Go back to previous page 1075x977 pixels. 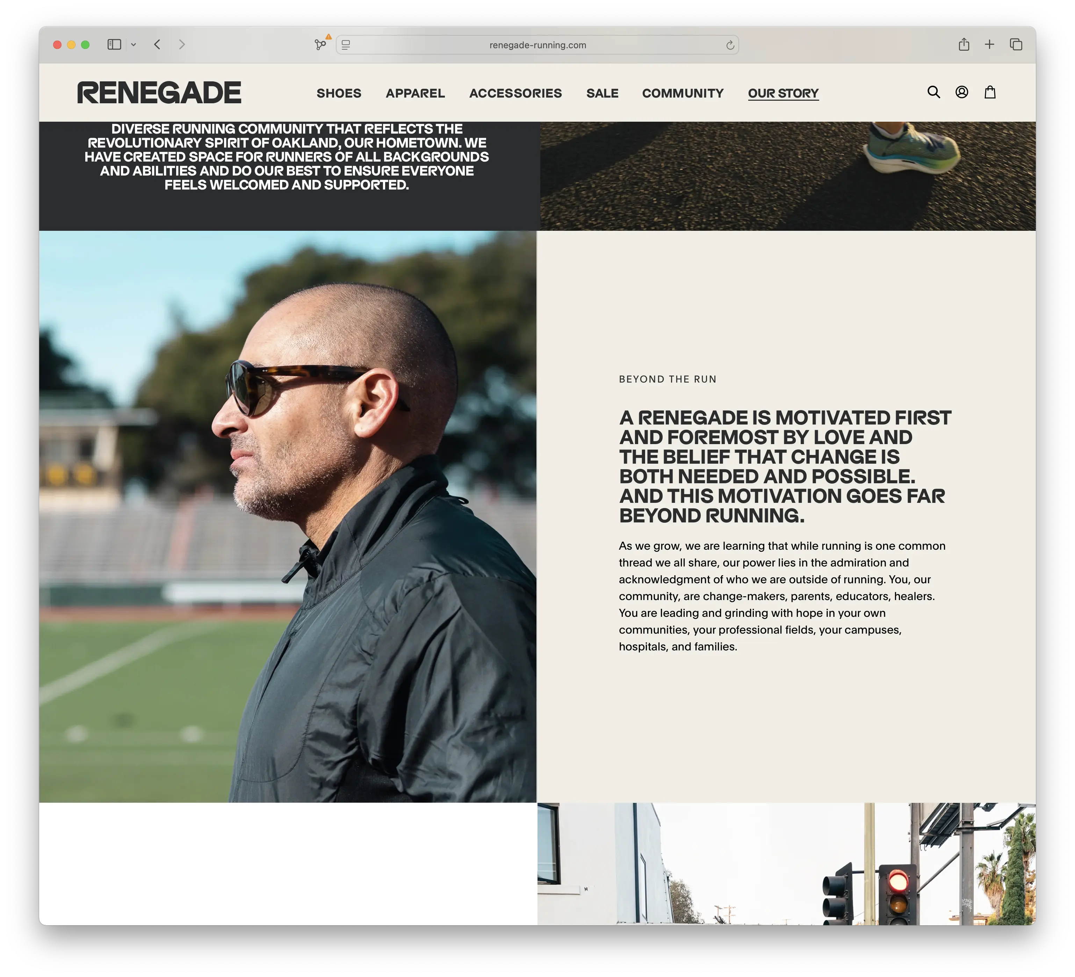click(157, 44)
